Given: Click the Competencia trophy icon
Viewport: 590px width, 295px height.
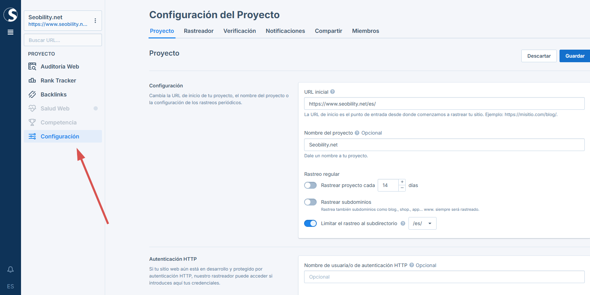Looking at the screenshot, I should (32, 122).
